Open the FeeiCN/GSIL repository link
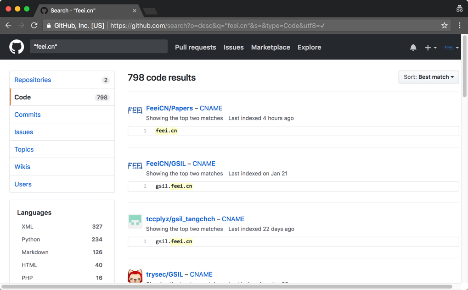This screenshot has width=468, height=290. [x=166, y=164]
